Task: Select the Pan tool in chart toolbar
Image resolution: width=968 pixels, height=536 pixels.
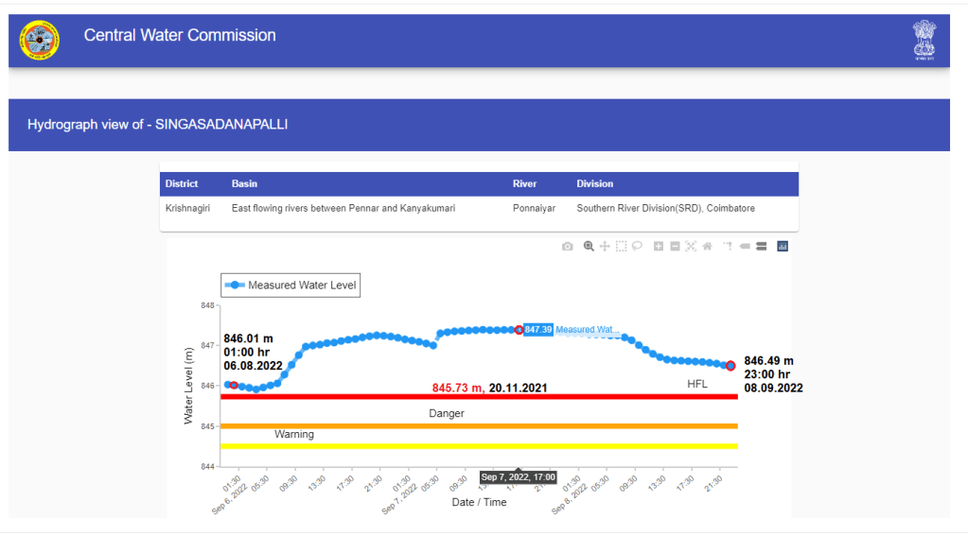Action: coord(605,247)
